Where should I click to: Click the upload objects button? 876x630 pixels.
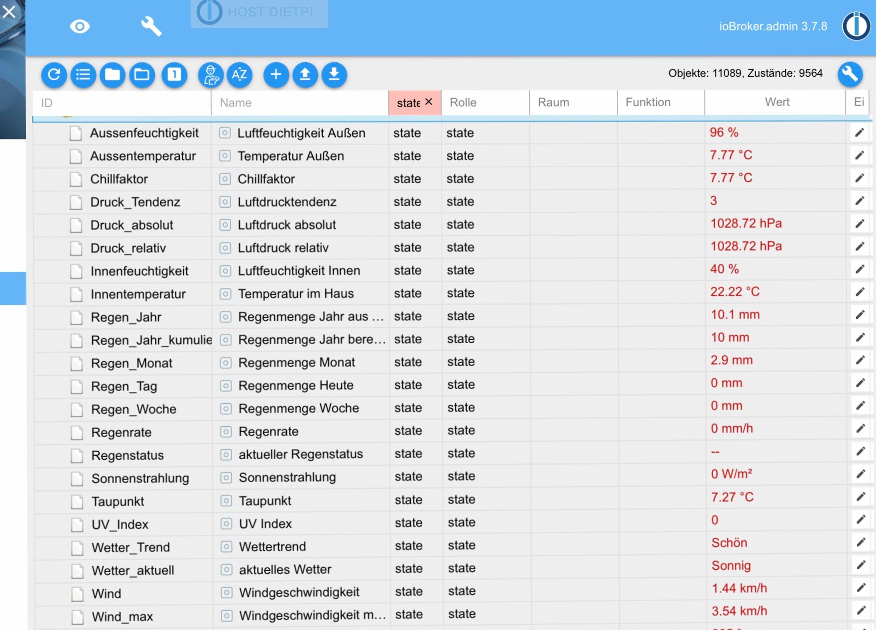[305, 75]
